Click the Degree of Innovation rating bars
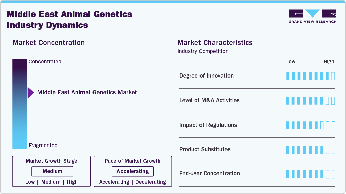Screen dimensions: 346x194 click(x=310, y=76)
